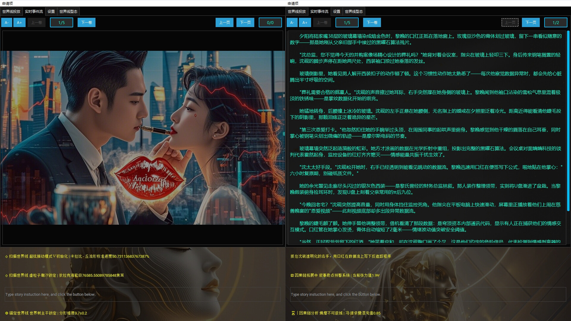
Task: Click the 0/0 page counter in left window
Action: [x=270, y=23]
